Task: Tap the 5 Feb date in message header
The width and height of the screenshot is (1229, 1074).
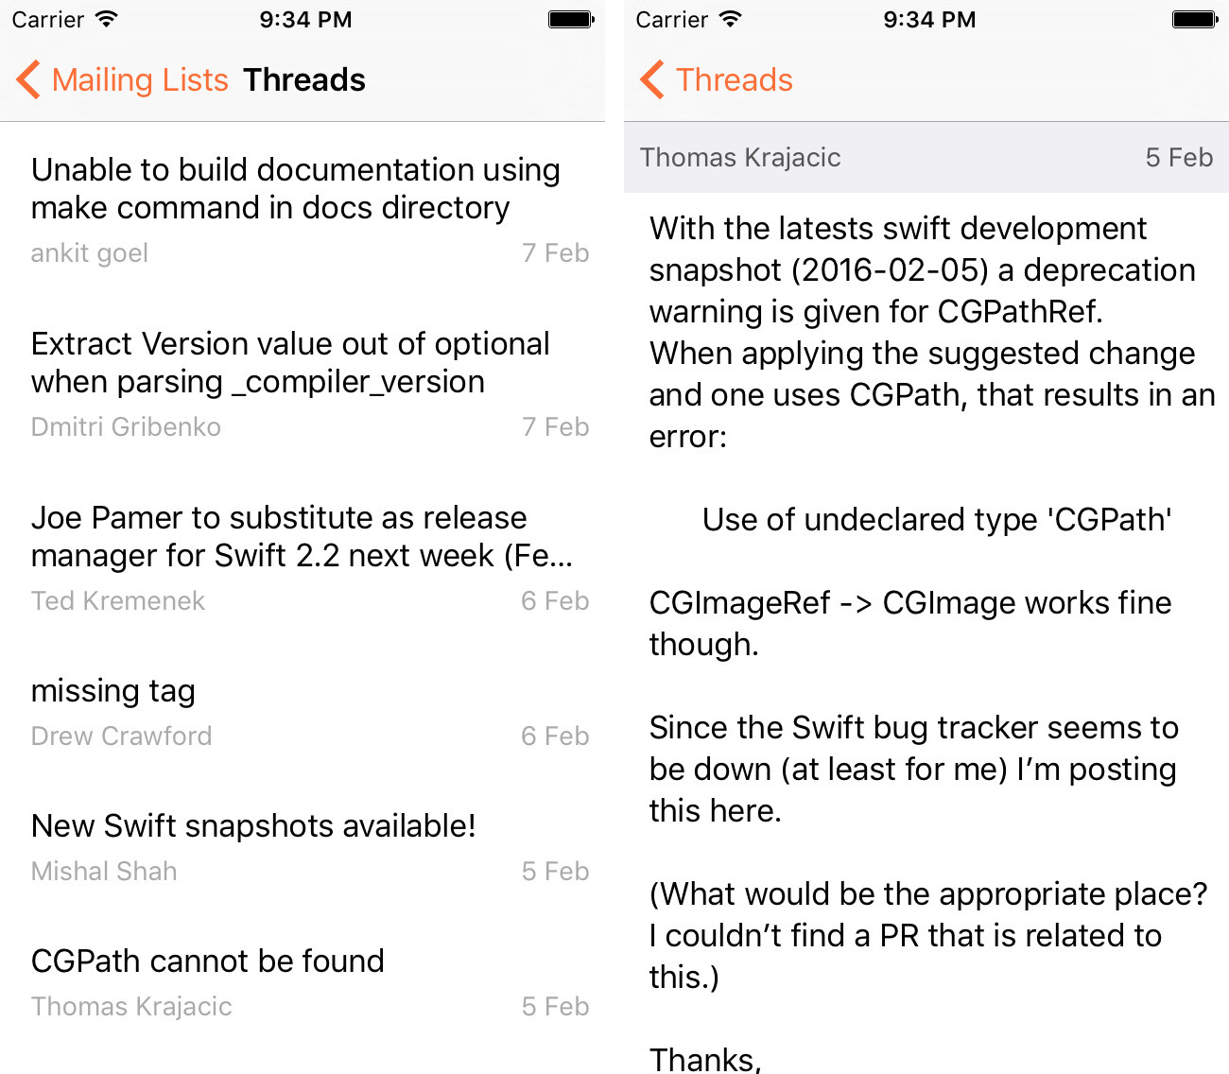Action: [x=1179, y=158]
